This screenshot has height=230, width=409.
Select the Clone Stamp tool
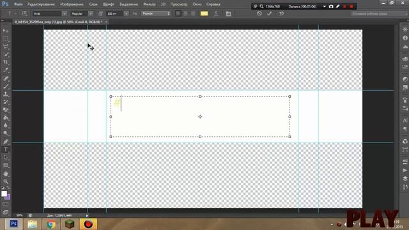click(6, 94)
